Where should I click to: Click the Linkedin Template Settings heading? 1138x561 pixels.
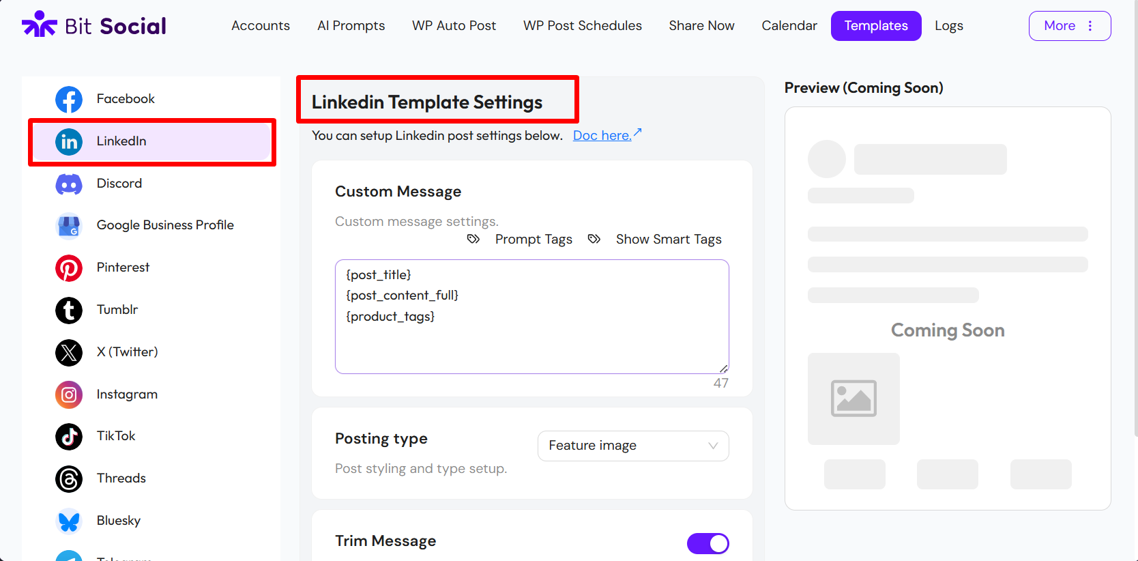427,102
